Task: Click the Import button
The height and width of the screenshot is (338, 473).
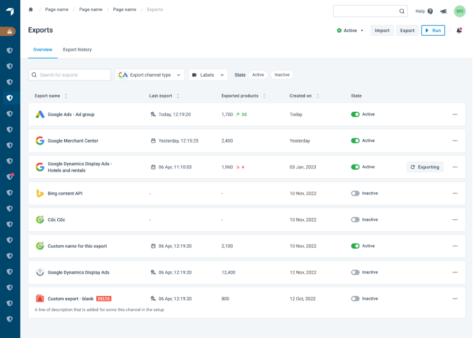Action: [x=382, y=30]
